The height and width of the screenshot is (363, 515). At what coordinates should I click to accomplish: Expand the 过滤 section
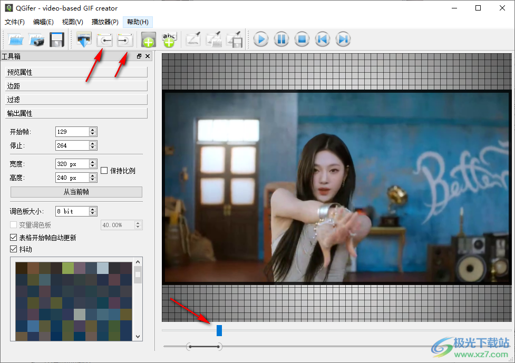76,100
